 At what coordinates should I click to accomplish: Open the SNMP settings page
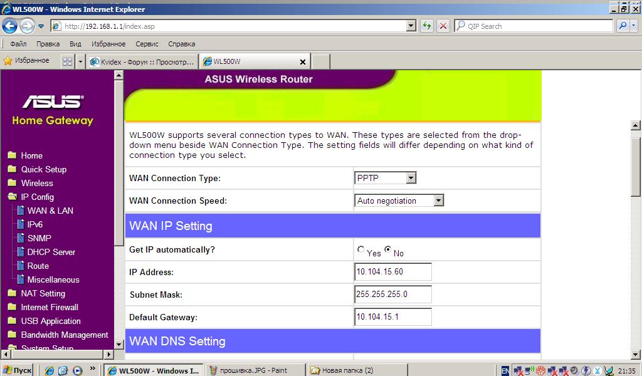click(x=39, y=238)
